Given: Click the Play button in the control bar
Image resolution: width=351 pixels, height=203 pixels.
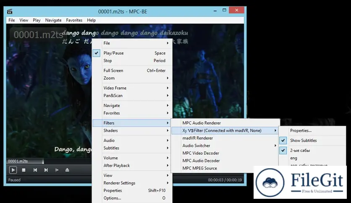Looking at the screenshot, I should pyautogui.click(x=13, y=170).
